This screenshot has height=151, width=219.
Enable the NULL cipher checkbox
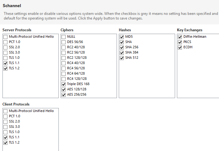(64, 37)
